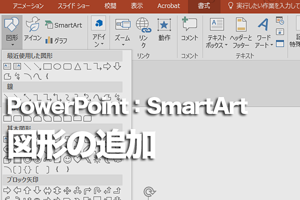Click the rotation handle on slide
This screenshot has height=200, width=300.
tap(149, 192)
